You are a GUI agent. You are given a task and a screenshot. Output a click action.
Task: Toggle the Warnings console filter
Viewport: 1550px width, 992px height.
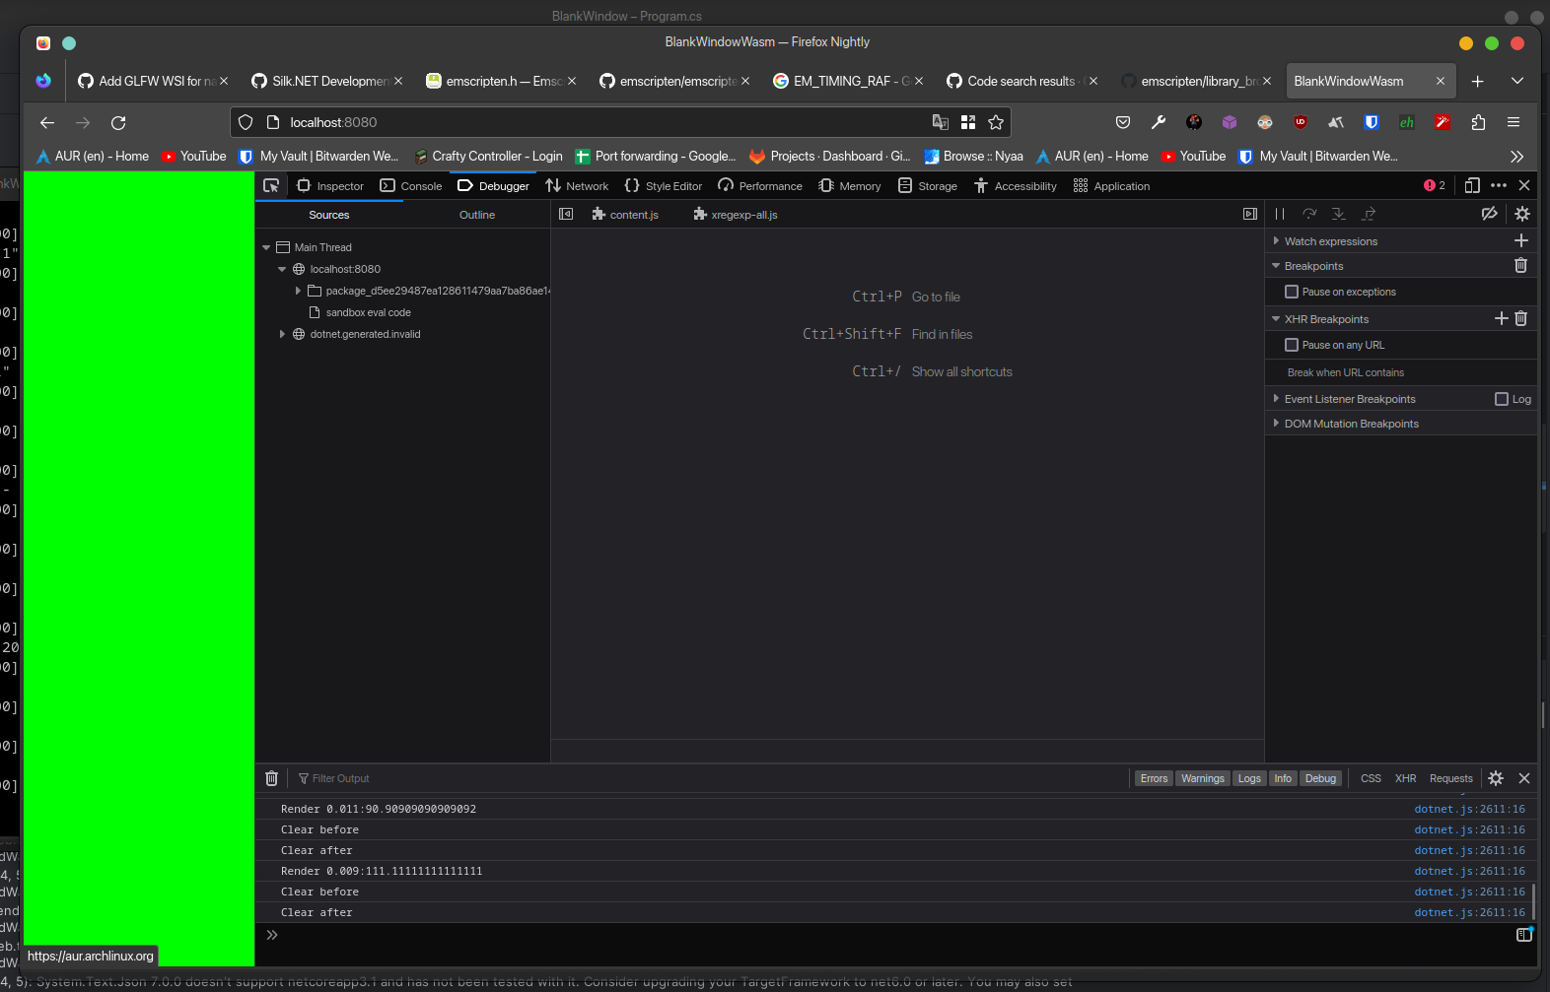[x=1203, y=778]
